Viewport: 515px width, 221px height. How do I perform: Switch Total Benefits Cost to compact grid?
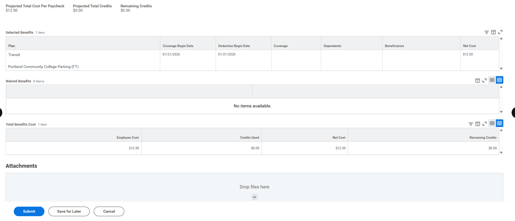coord(492,123)
